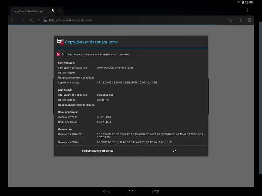
Task: Open bookmarks list icon
Action: pos(249,20)
